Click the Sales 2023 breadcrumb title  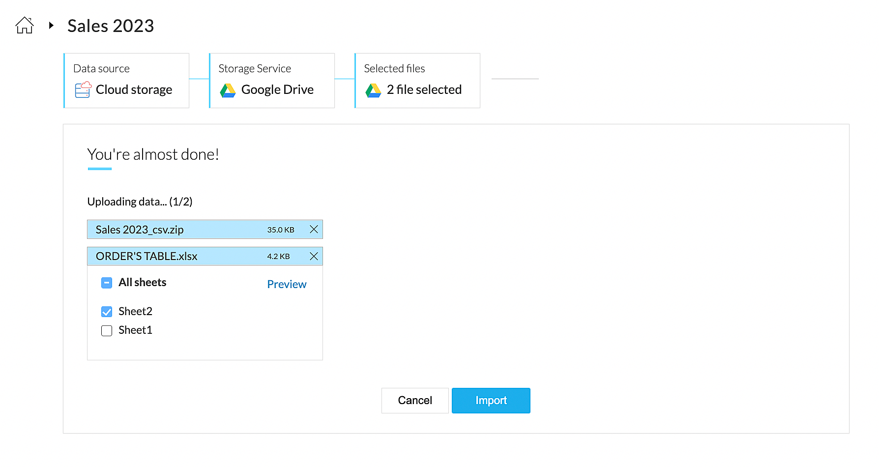click(111, 26)
